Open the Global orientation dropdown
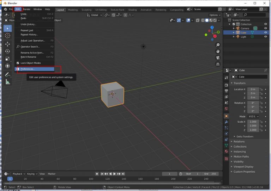The width and height of the screenshot is (271, 191). [x=95, y=15]
